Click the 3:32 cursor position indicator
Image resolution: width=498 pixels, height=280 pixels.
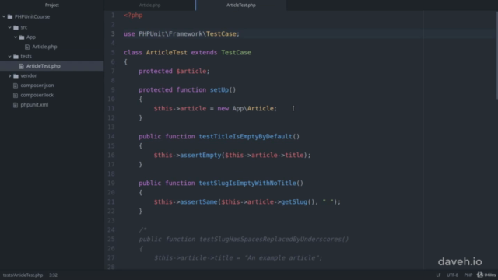(x=54, y=275)
